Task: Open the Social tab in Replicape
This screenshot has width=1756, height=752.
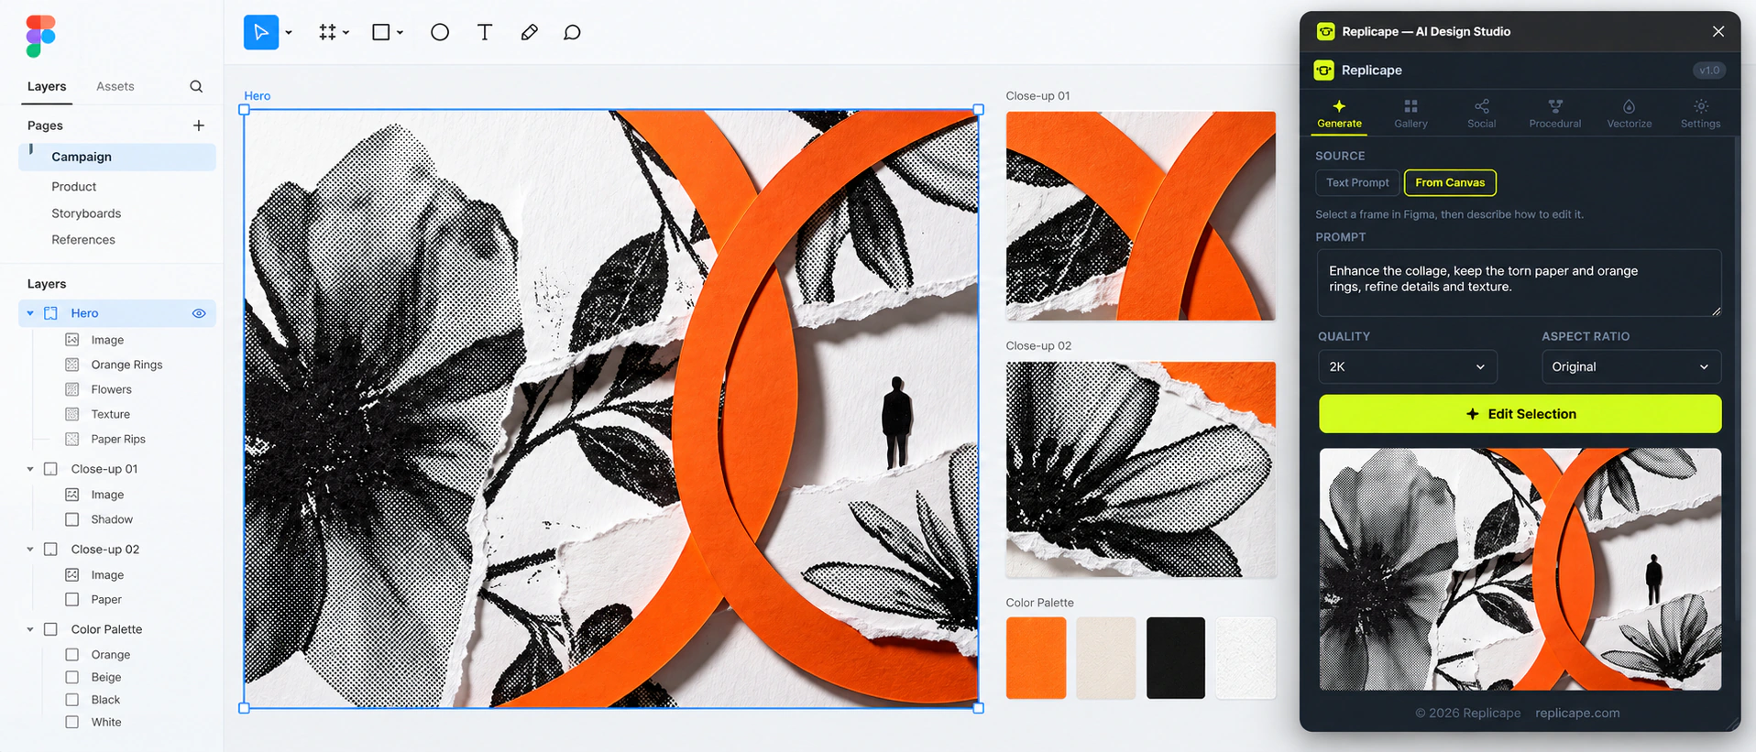Action: pos(1482,114)
